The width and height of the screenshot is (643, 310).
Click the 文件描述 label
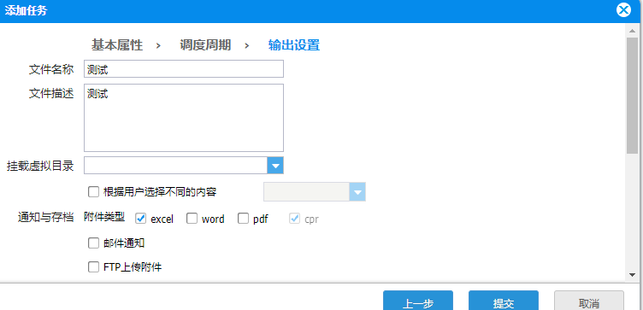(x=51, y=93)
